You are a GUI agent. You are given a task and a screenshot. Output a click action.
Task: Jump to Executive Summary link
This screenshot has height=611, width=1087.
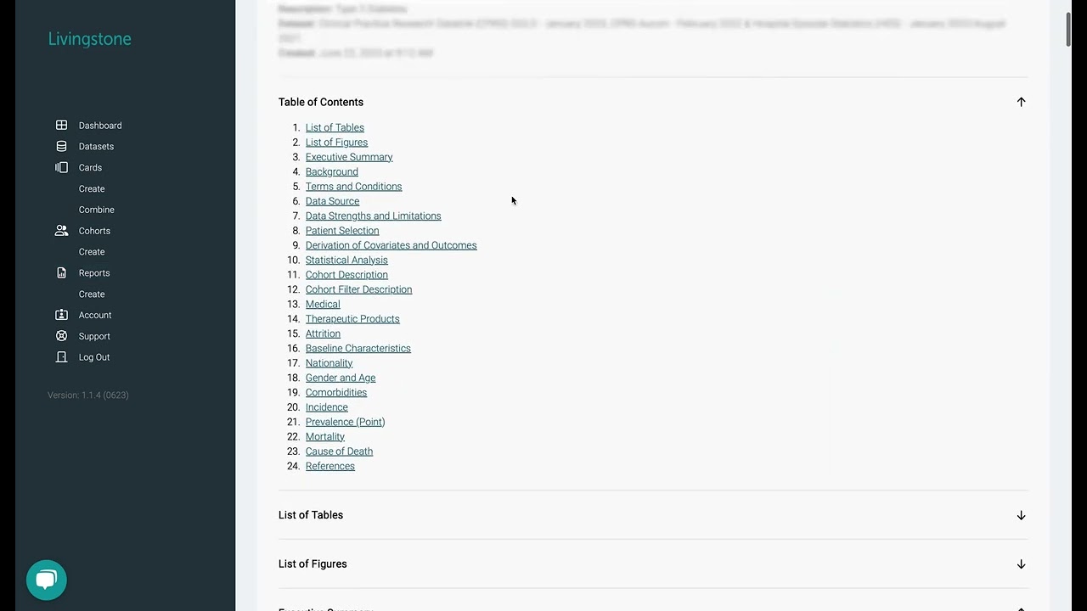(349, 157)
